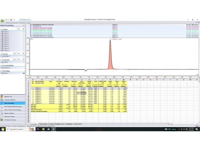Open the Processing ribbon tab
Screen dimensions: 200x150
(22, 23)
